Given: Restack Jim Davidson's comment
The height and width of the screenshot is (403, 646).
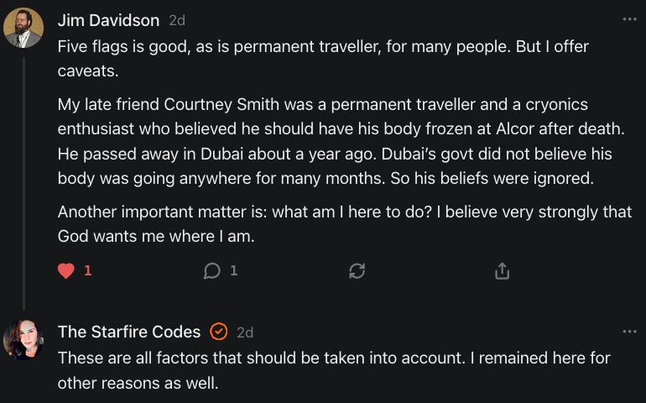Looking at the screenshot, I should pos(357,271).
